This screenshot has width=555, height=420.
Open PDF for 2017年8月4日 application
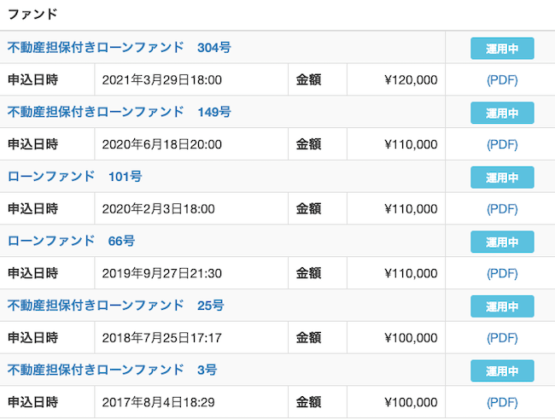502,403
